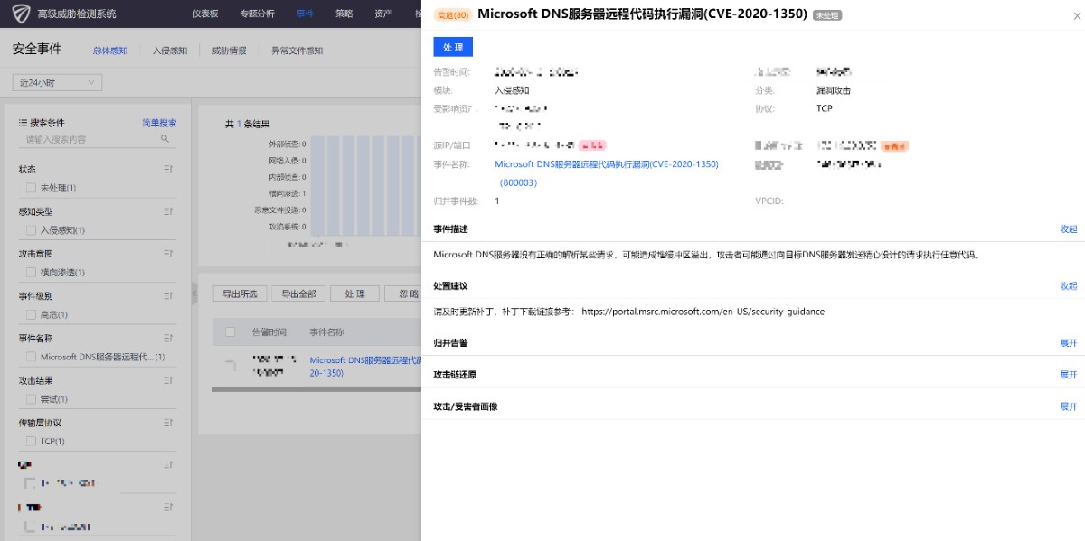Click the 未处理 status badge beside the title
Image resolution: width=1085 pixels, height=541 pixels.
click(827, 15)
